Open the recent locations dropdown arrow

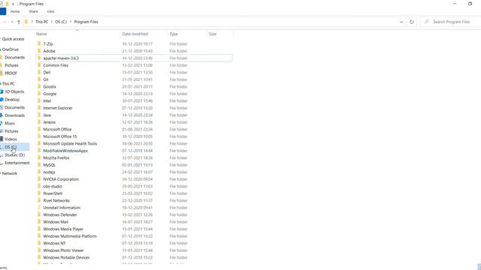tap(12, 22)
